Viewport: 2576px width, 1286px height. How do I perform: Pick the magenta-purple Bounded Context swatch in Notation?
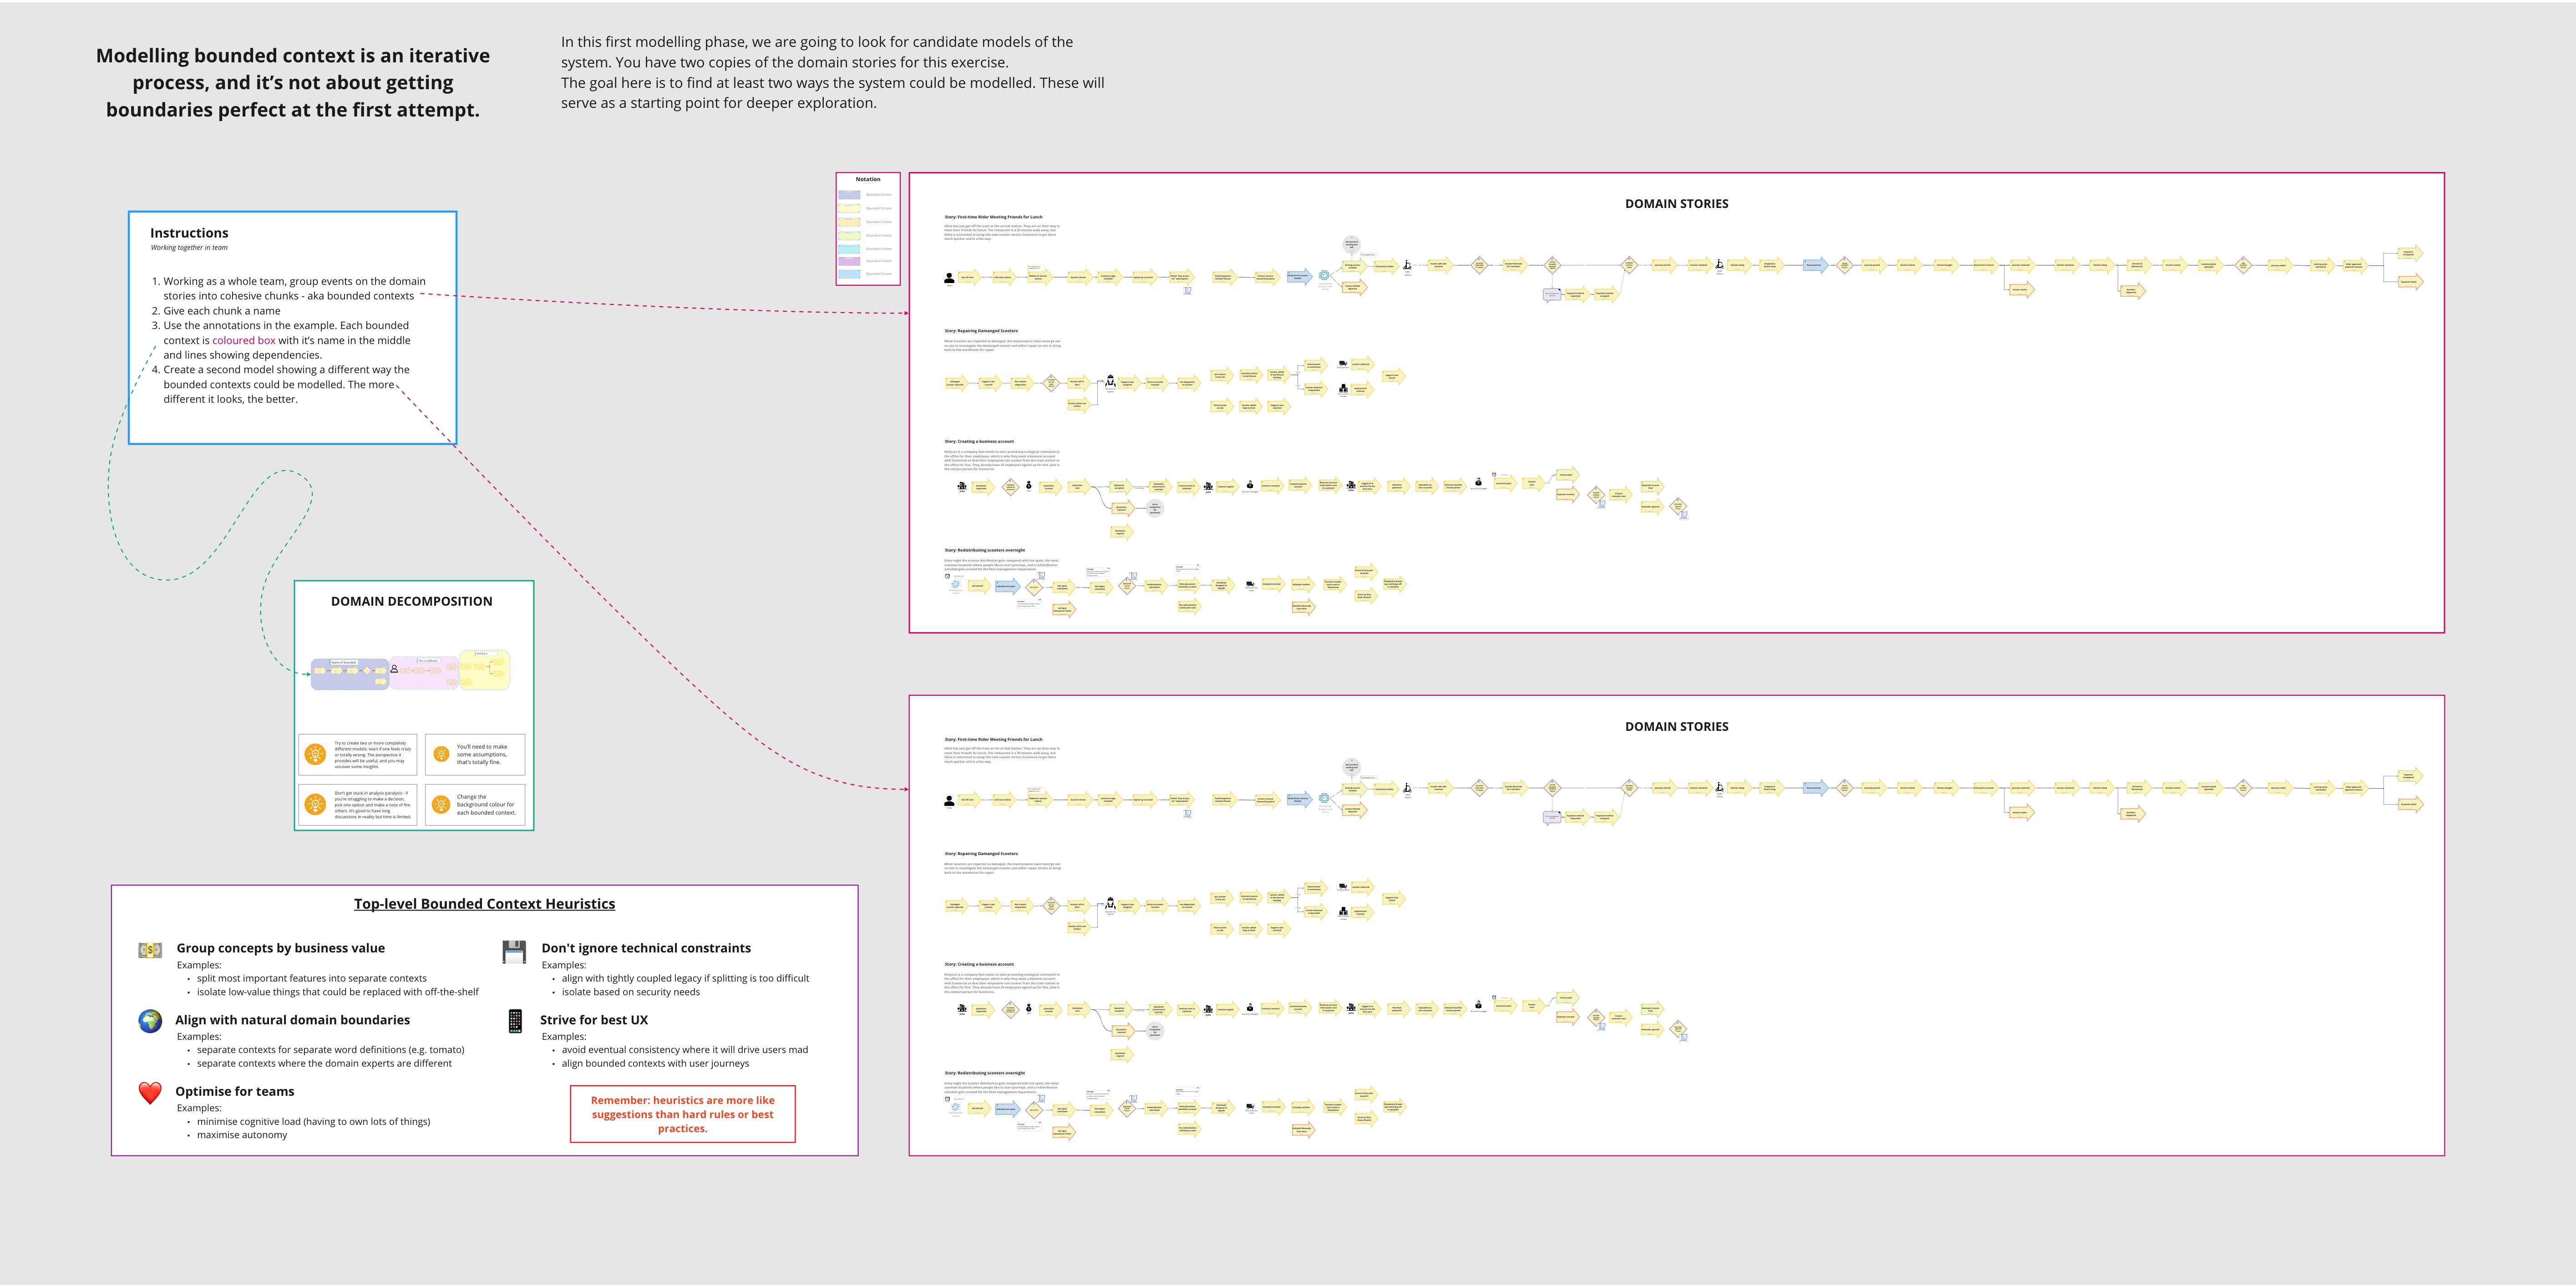pyautogui.click(x=849, y=261)
